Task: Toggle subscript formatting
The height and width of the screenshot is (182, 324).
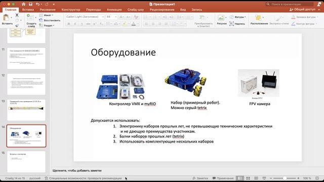Action: point(101,24)
